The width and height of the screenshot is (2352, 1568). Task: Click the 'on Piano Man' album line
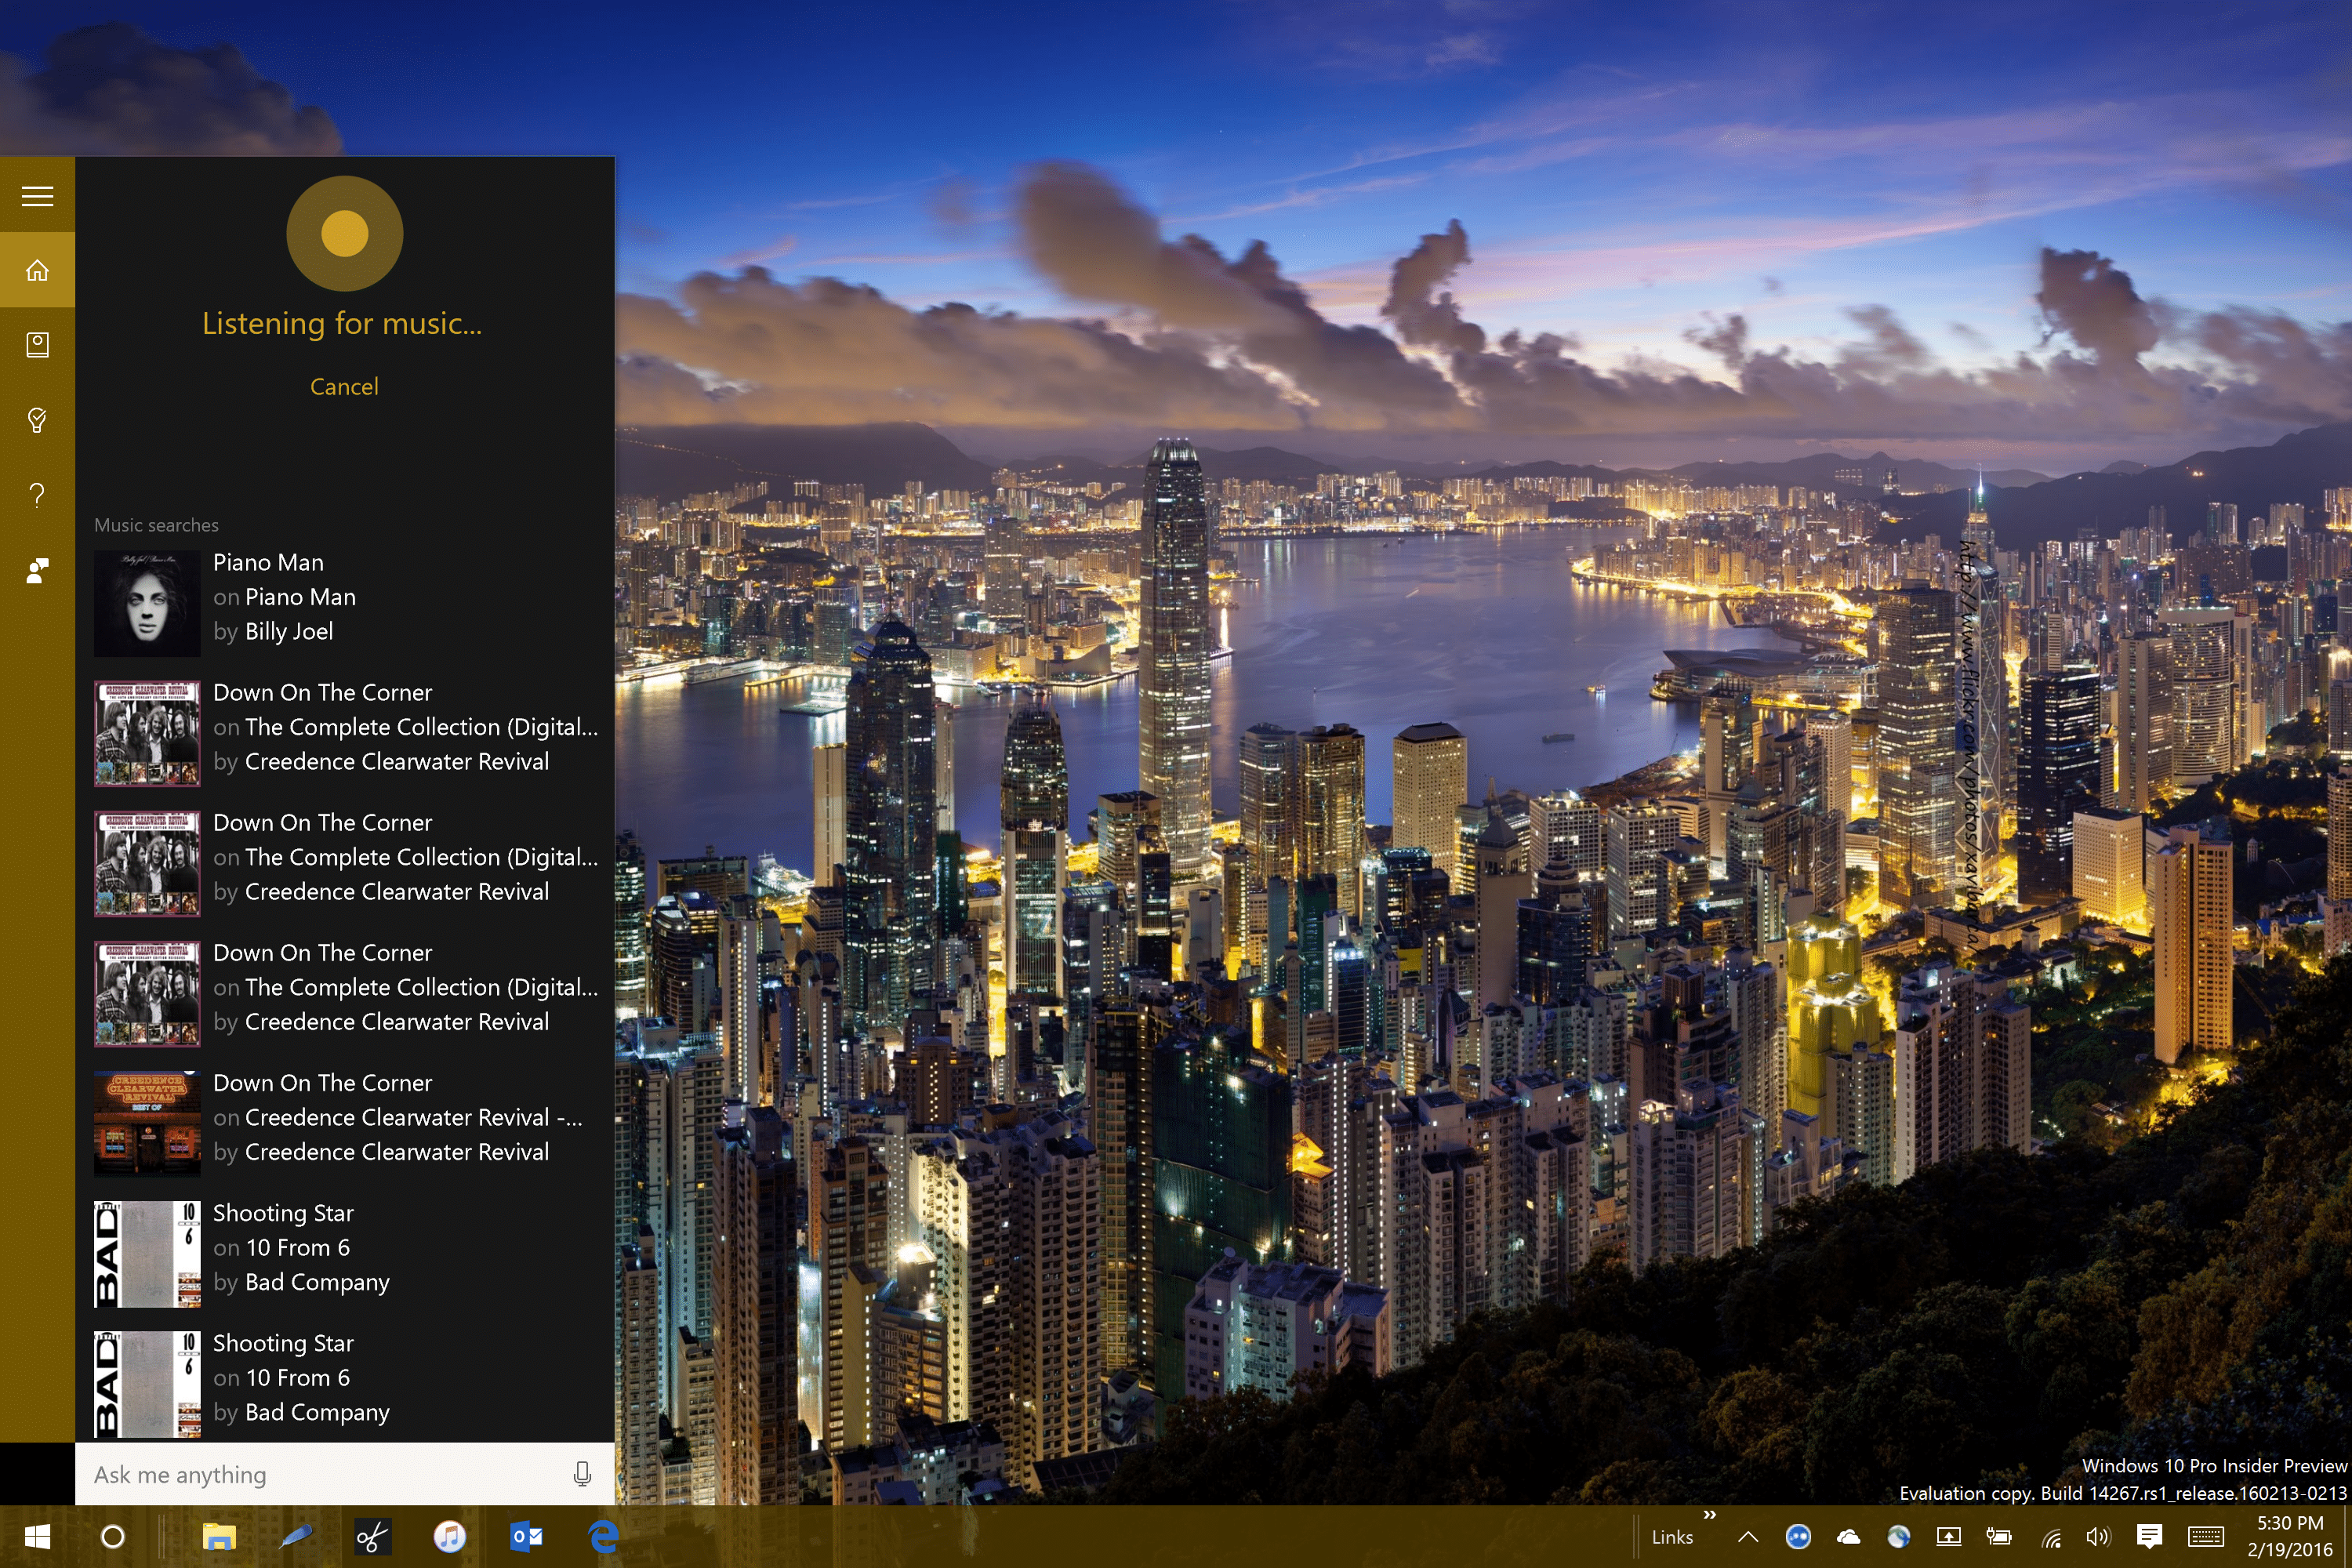(x=284, y=597)
